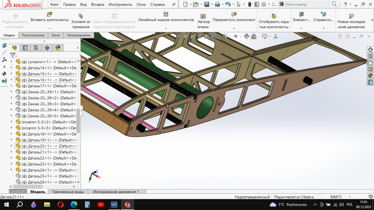
Task: Open the DisplayManager tab with the color ball
Action: (58, 48)
